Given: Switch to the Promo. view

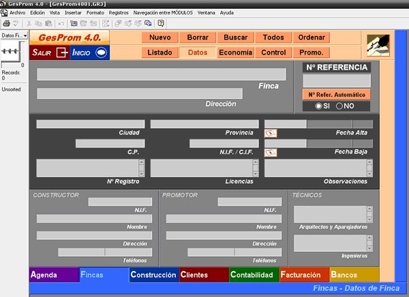Looking at the screenshot, I should tap(312, 53).
